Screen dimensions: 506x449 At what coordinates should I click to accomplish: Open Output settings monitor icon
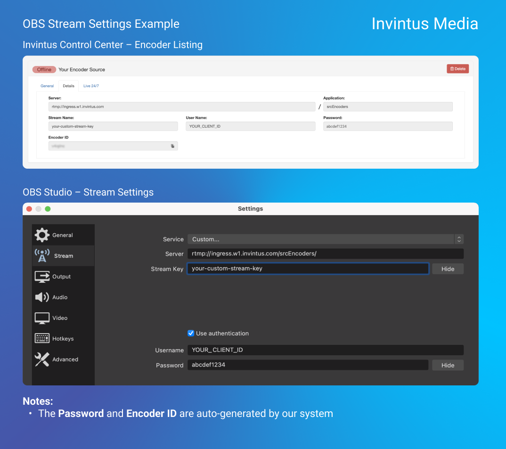(42, 277)
